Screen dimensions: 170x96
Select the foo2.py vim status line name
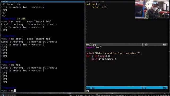[x=91, y=45]
